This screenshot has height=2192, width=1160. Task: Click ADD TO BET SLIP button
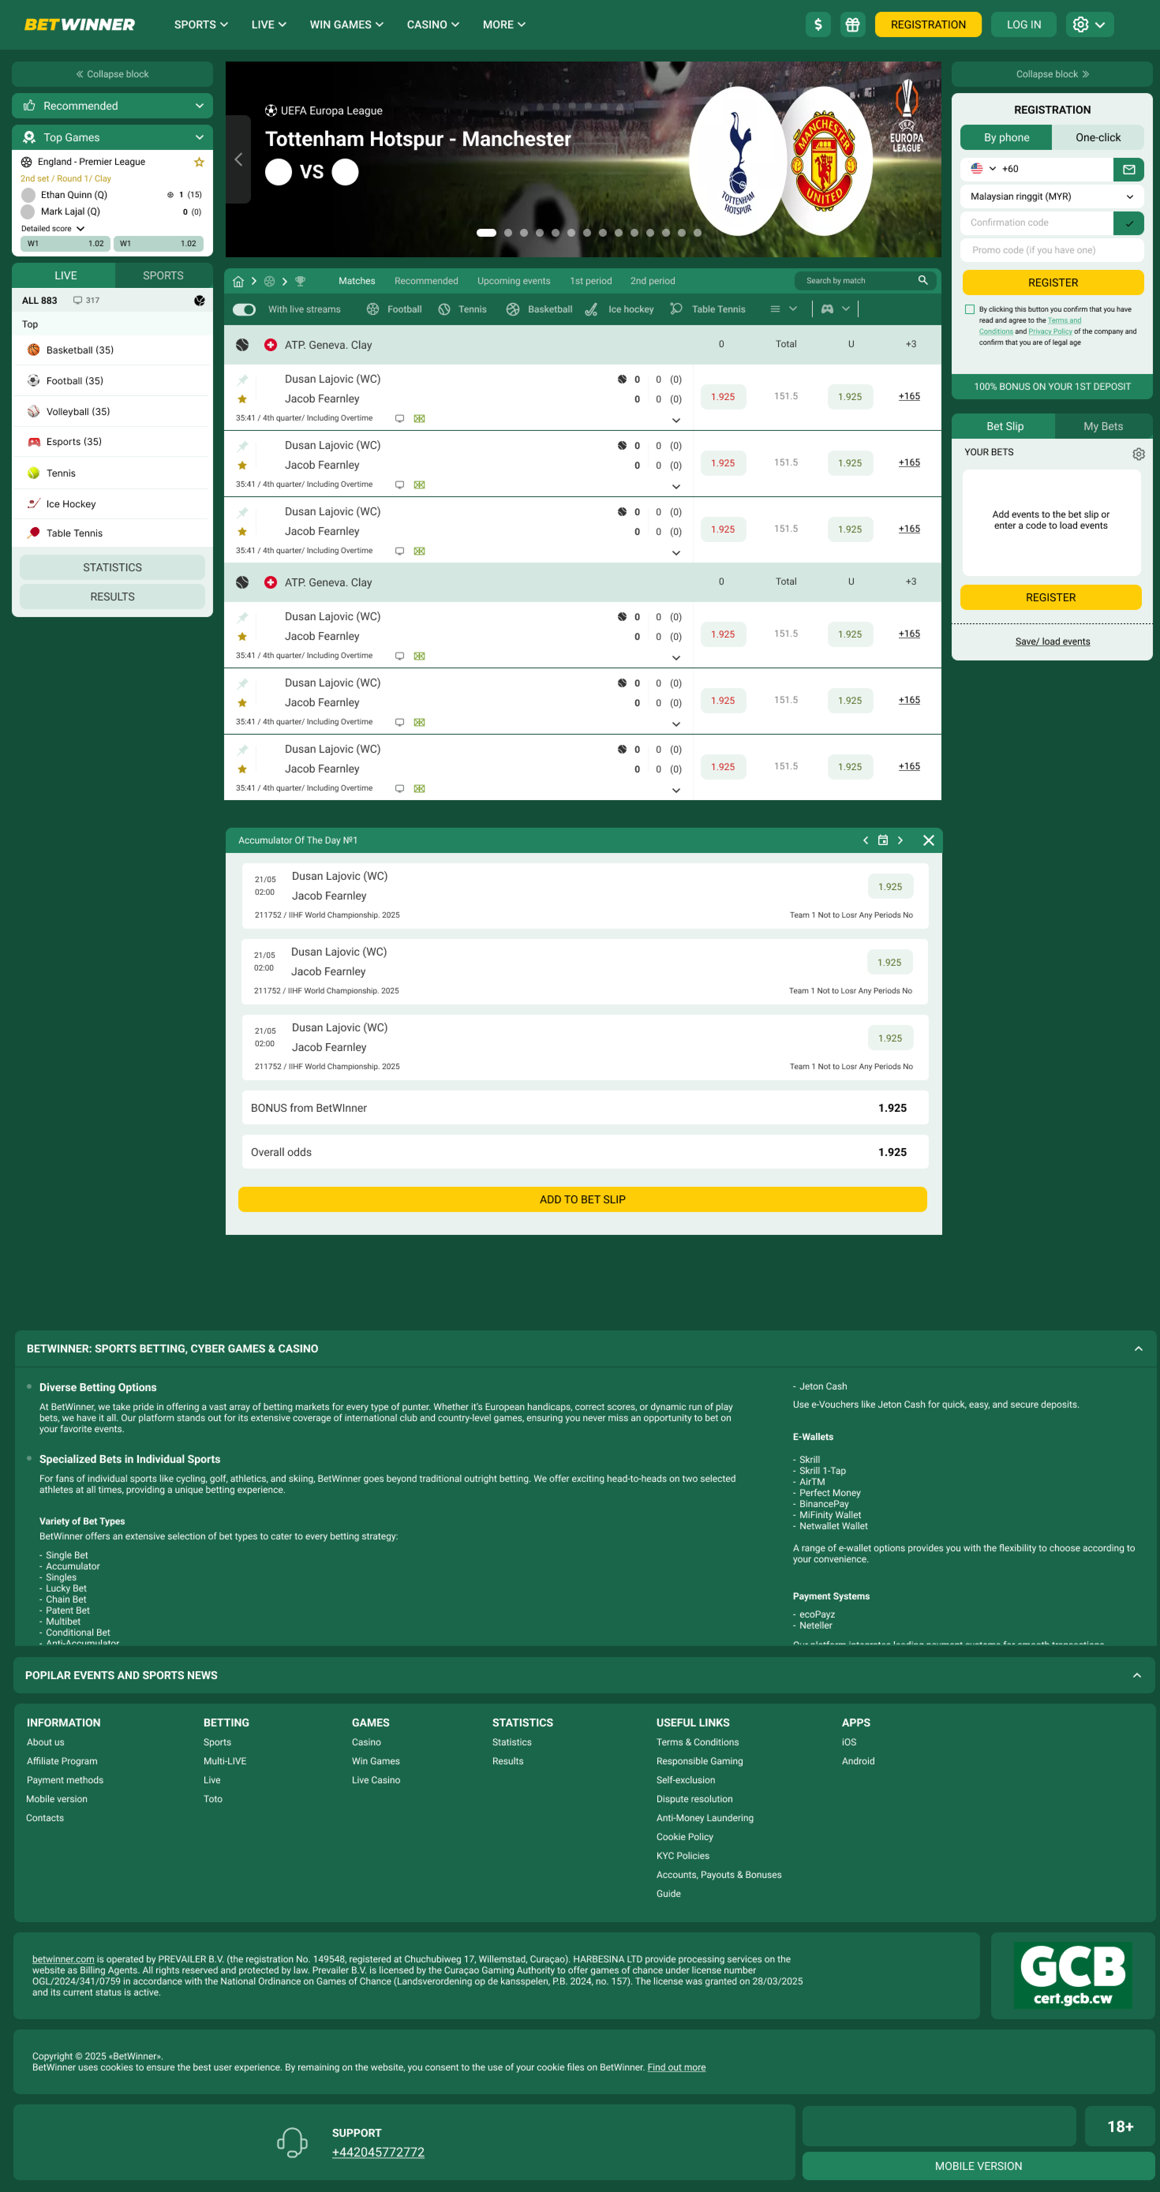(x=582, y=1200)
